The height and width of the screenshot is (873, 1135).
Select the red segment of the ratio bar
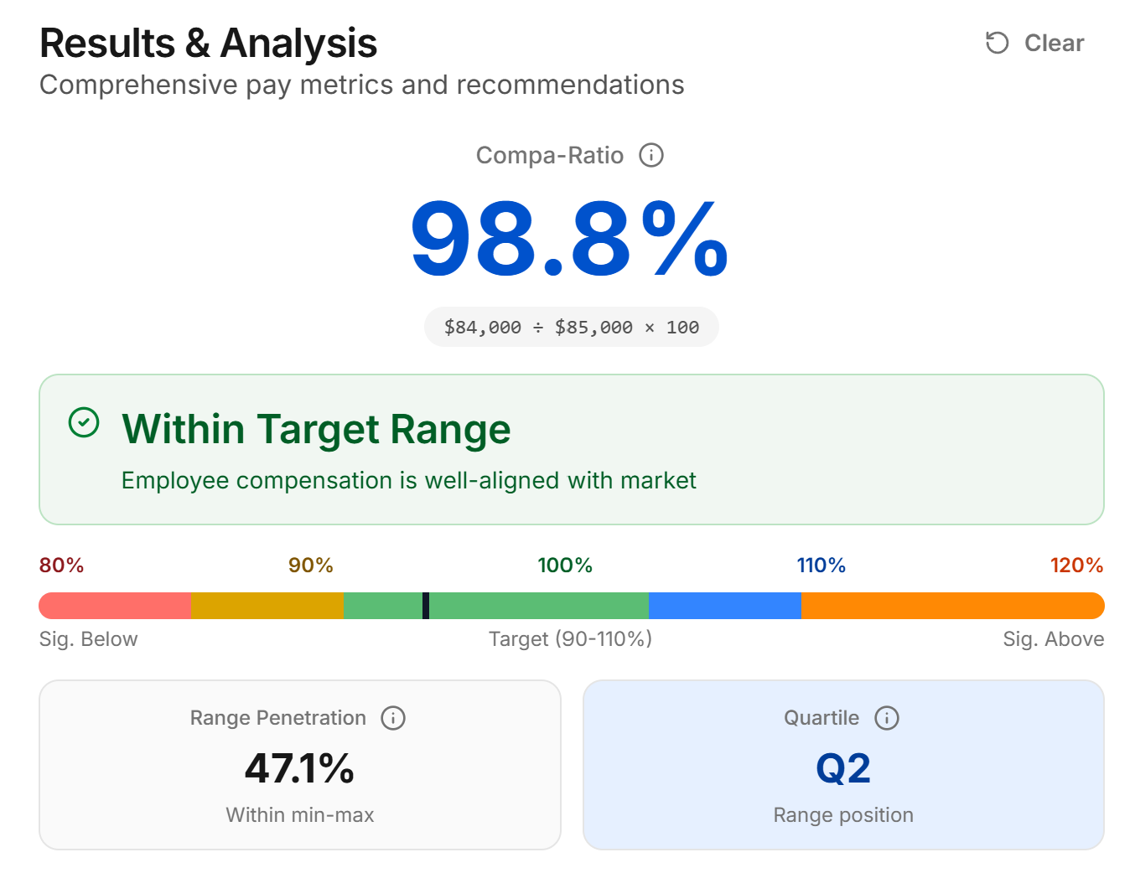pyautogui.click(x=115, y=606)
